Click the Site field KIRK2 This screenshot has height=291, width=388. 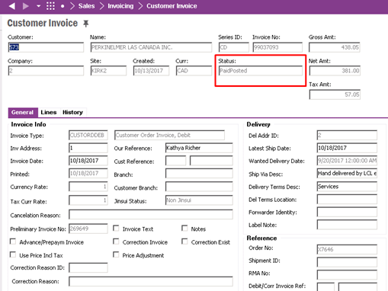pyautogui.click(x=108, y=71)
